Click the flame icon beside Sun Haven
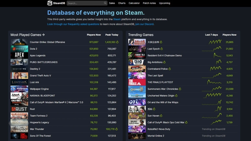Screen dimensions: 251x141 click(161, 116)
